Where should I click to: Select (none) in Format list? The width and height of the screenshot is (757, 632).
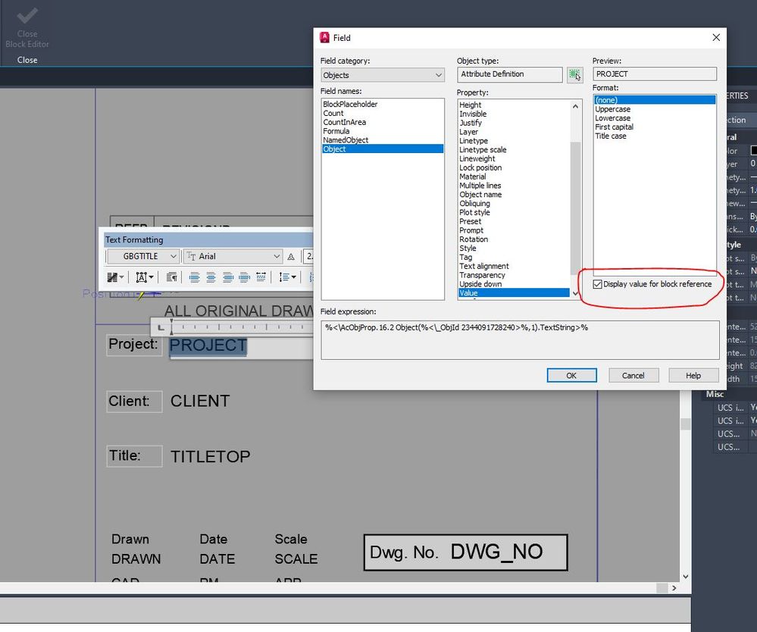tap(655, 100)
